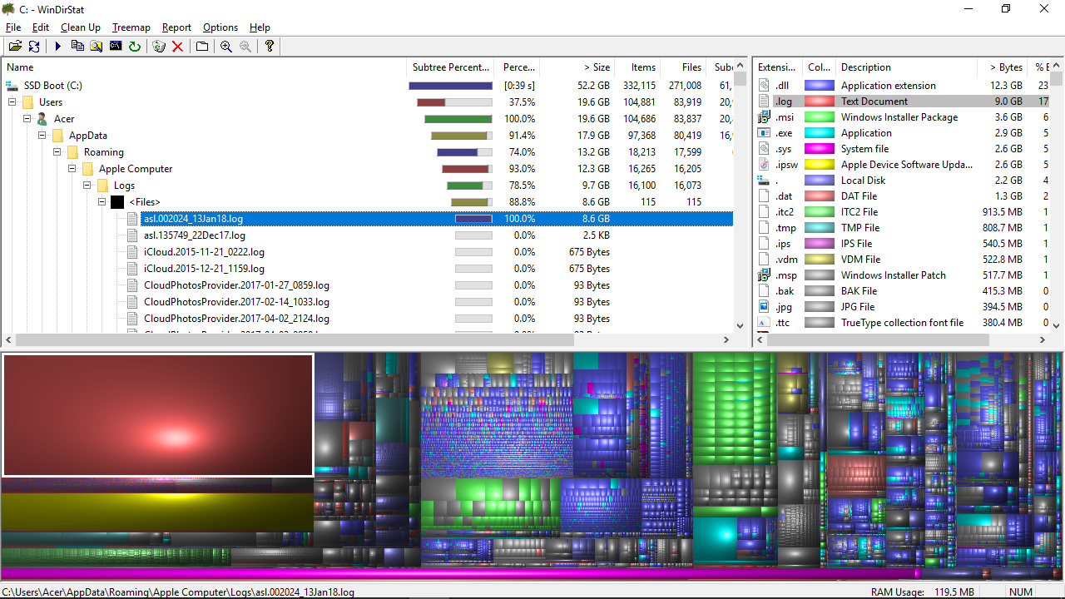Select the CloudPhotosProvider.2017-02-14_1033.log row

pos(367,302)
